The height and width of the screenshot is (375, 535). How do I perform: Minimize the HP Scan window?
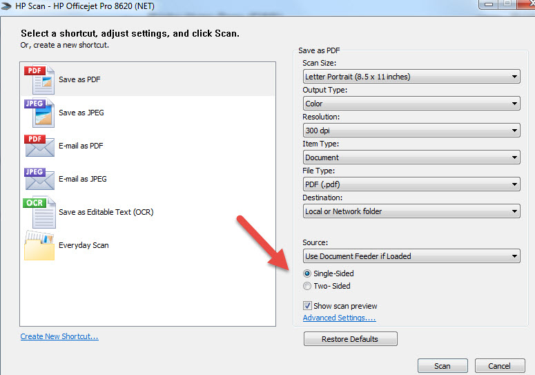click(x=489, y=4)
